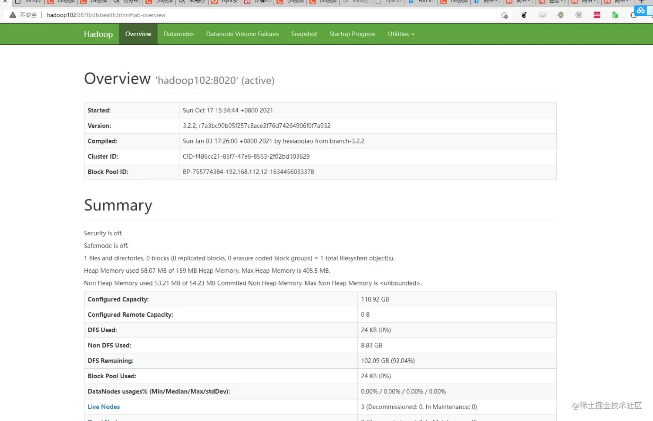Open the Live Nodes link
Image resolution: width=653 pixels, height=421 pixels.
(104, 407)
